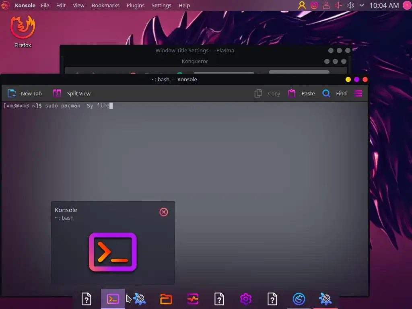
Task: Click the Konsole preview thumbnail icon
Action: (113, 252)
